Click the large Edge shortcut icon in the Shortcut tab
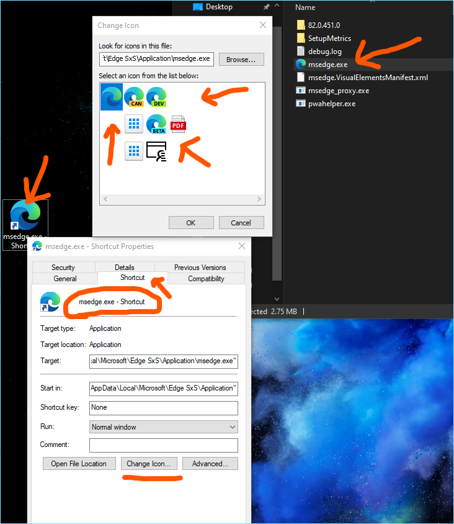 (x=50, y=302)
